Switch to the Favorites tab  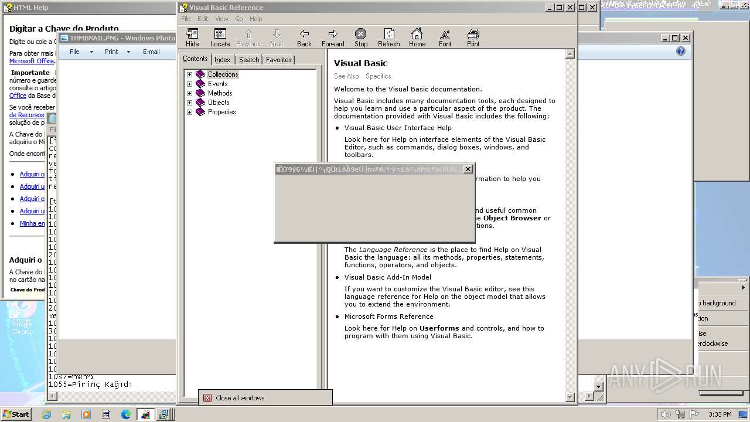pos(279,60)
